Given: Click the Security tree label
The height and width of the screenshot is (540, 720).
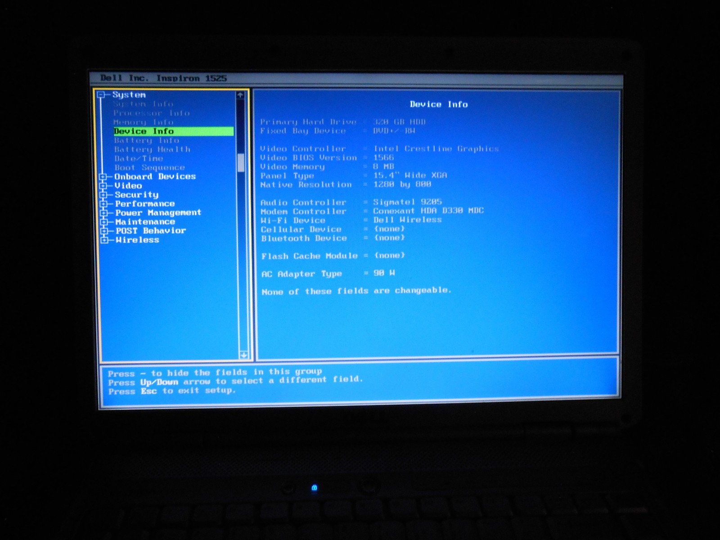Looking at the screenshot, I should [136, 195].
